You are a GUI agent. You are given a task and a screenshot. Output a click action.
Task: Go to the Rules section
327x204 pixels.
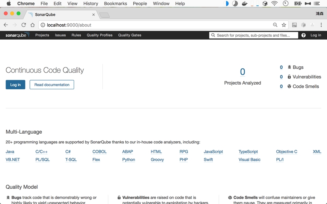pos(76,35)
